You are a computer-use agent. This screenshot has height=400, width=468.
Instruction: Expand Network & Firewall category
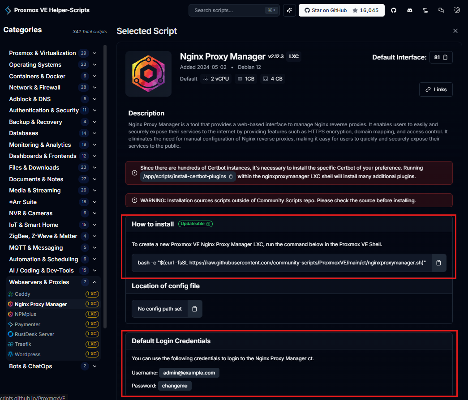coord(53,87)
